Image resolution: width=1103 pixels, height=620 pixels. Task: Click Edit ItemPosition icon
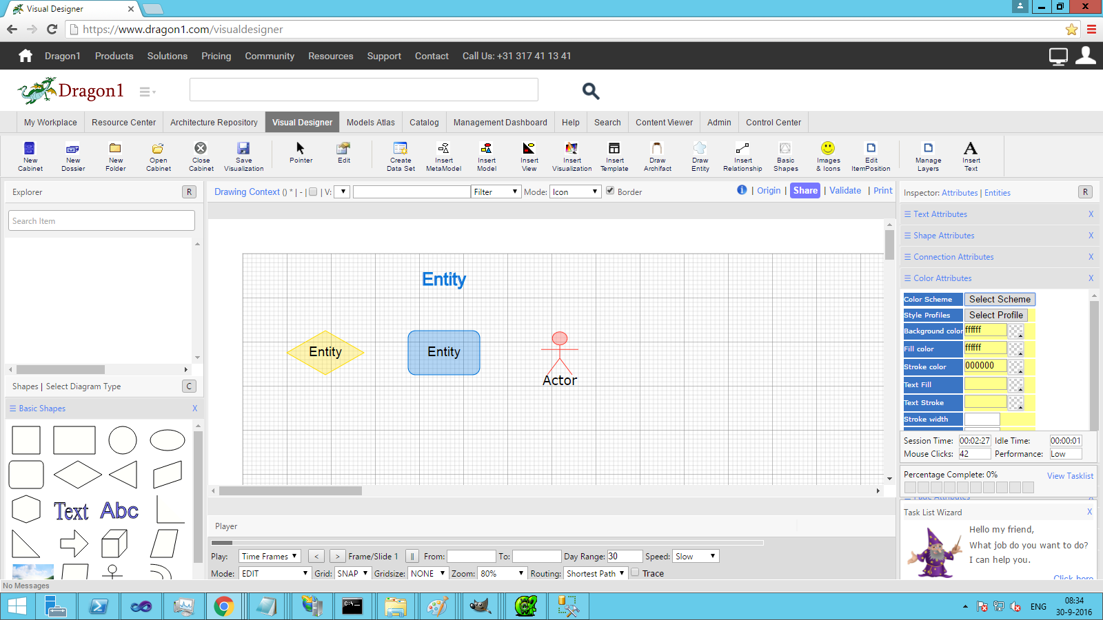click(x=871, y=156)
